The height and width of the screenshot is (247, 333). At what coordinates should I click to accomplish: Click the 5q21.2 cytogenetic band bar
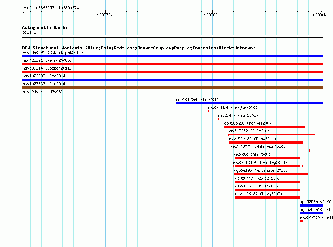click(x=172, y=36)
